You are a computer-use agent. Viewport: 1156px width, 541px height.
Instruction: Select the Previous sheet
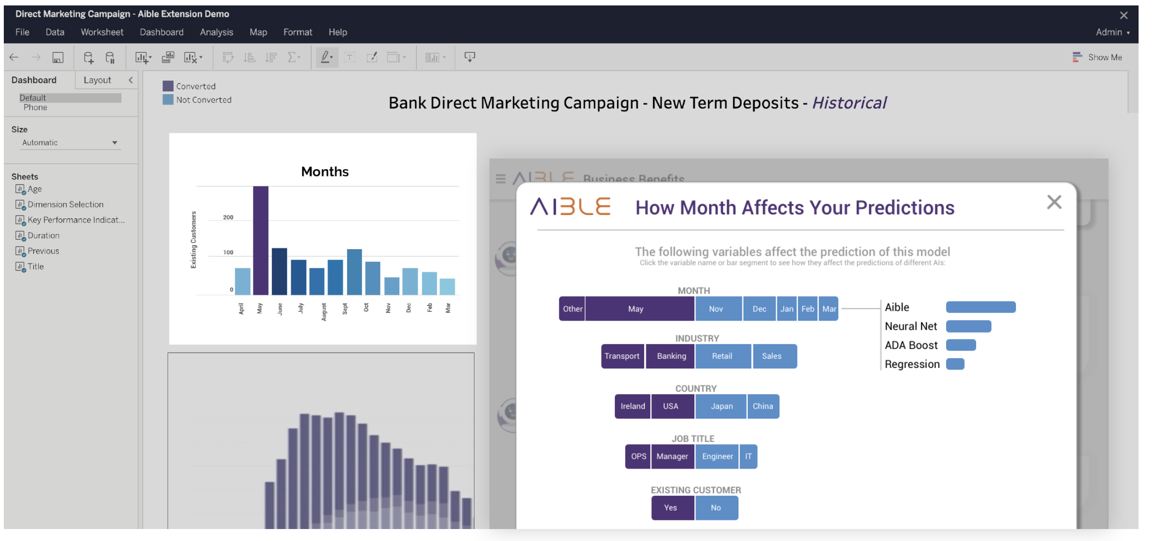click(x=37, y=251)
